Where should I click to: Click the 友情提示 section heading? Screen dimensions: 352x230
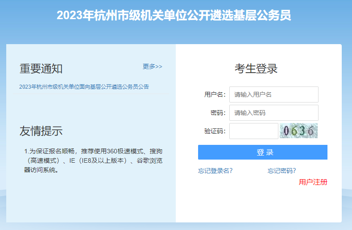pos(41,131)
